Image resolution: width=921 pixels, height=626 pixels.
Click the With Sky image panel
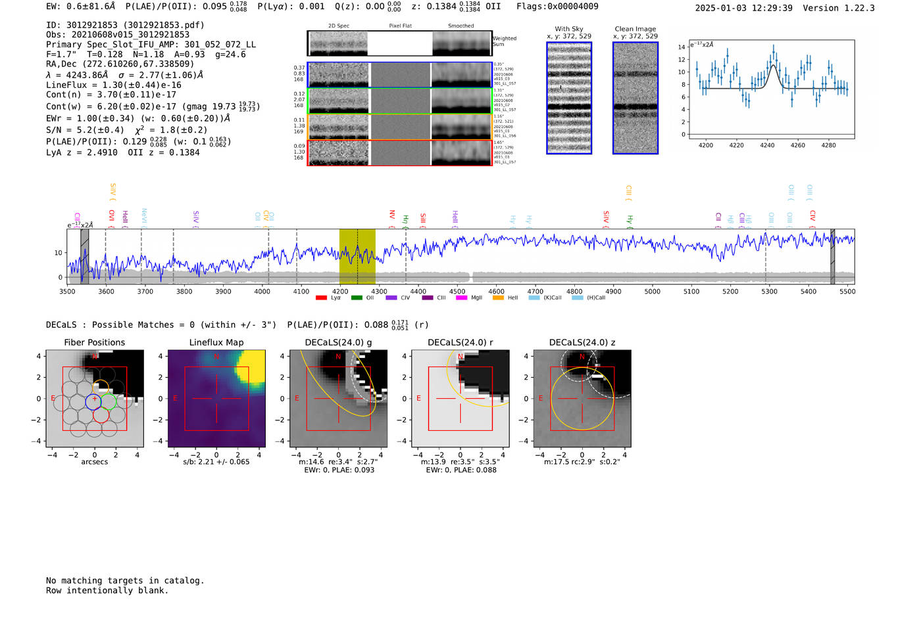pos(569,98)
